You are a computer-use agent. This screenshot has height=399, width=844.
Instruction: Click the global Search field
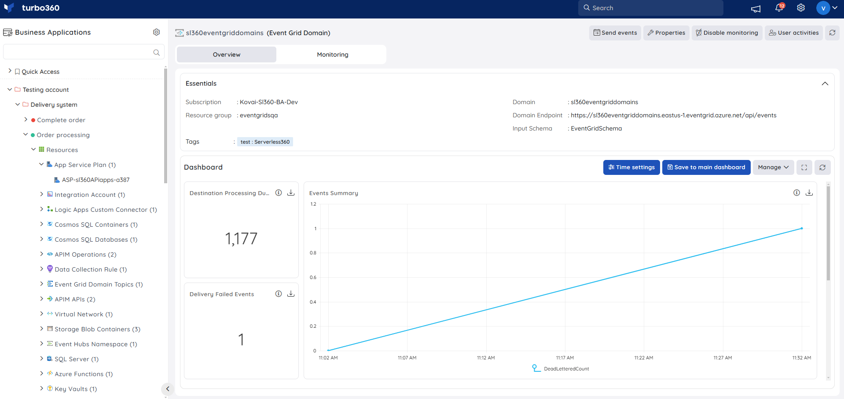pyautogui.click(x=650, y=8)
